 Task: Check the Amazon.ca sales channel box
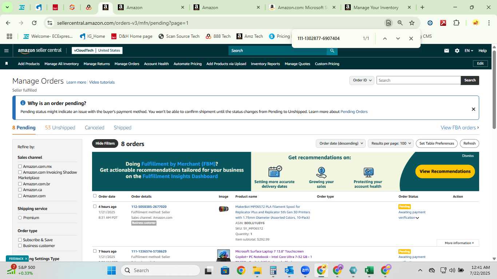[x=20, y=190]
